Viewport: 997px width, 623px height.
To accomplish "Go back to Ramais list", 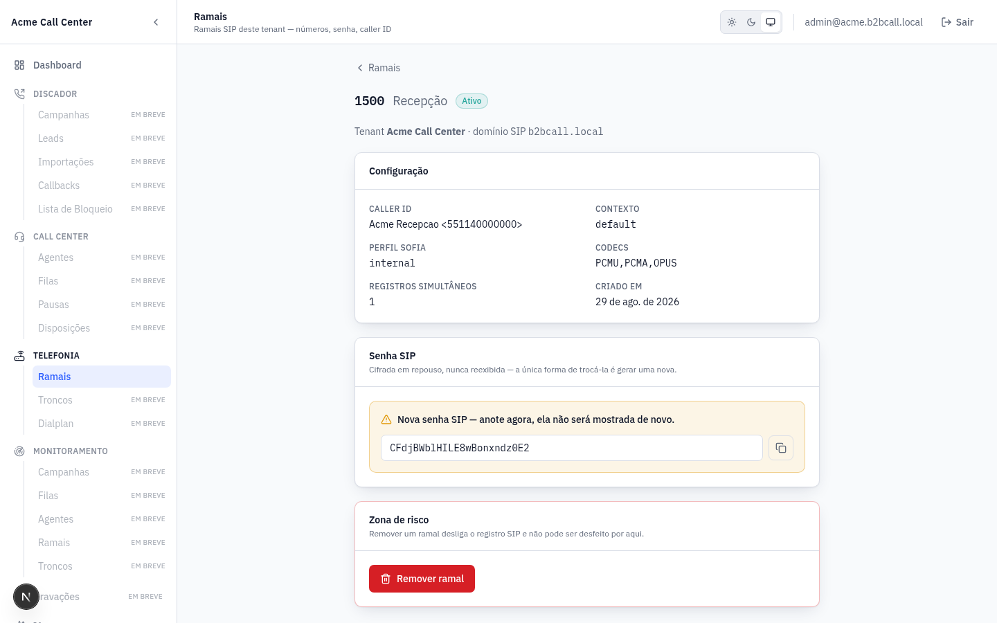I will 378,68.
